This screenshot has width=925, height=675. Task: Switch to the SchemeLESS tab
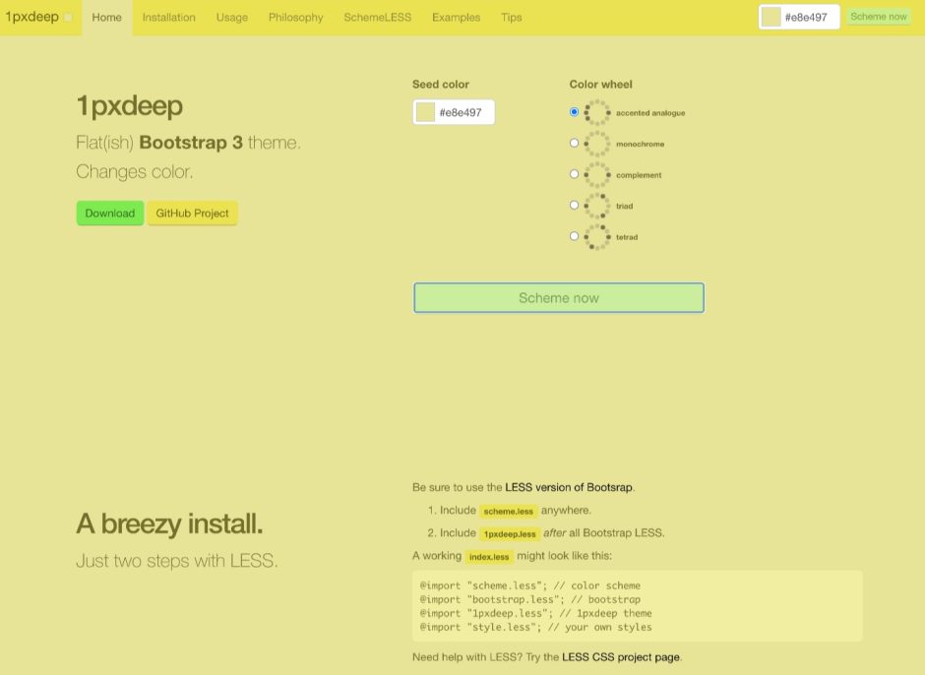[x=378, y=17]
